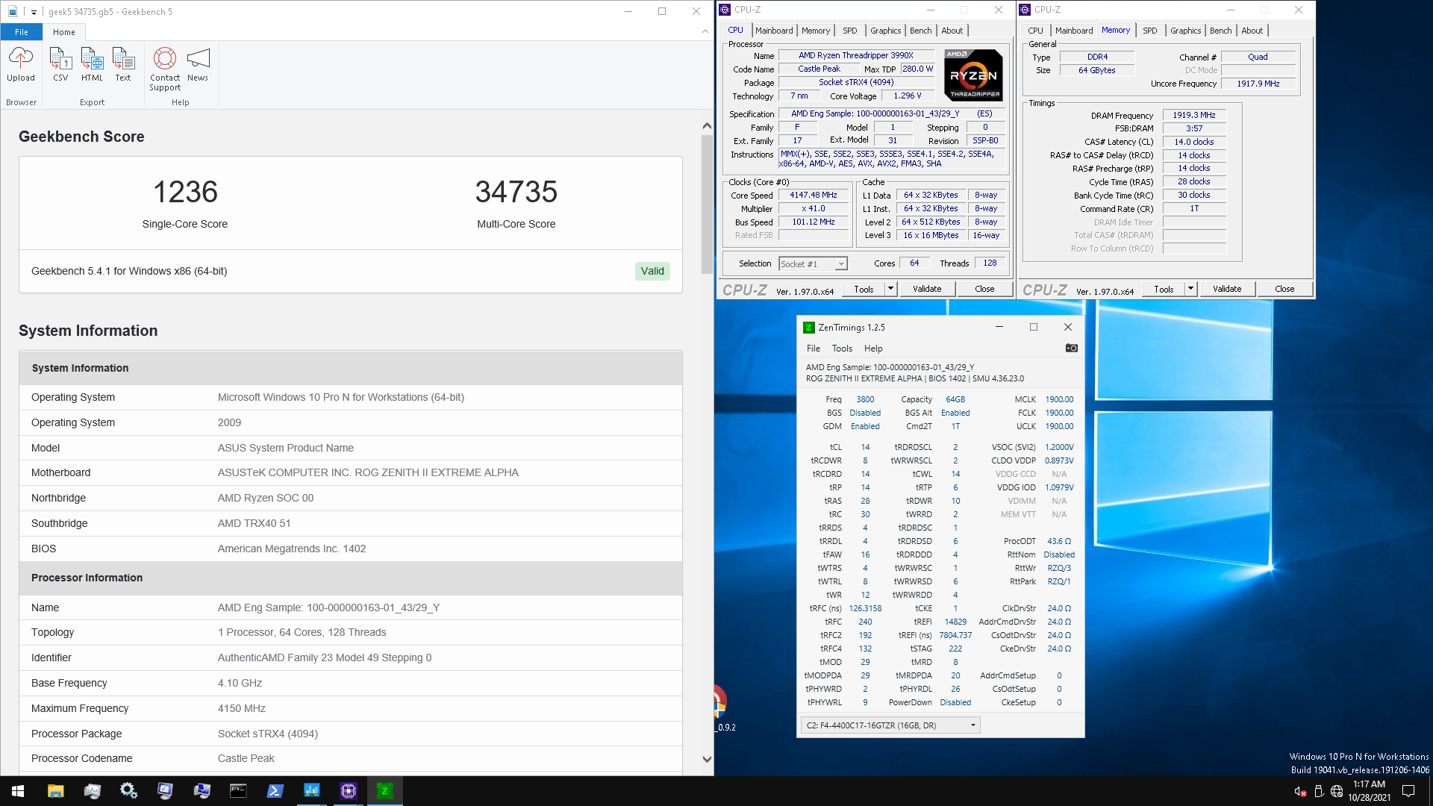The width and height of the screenshot is (1433, 806).
Task: Open the ZenTimings File menu
Action: pos(813,349)
